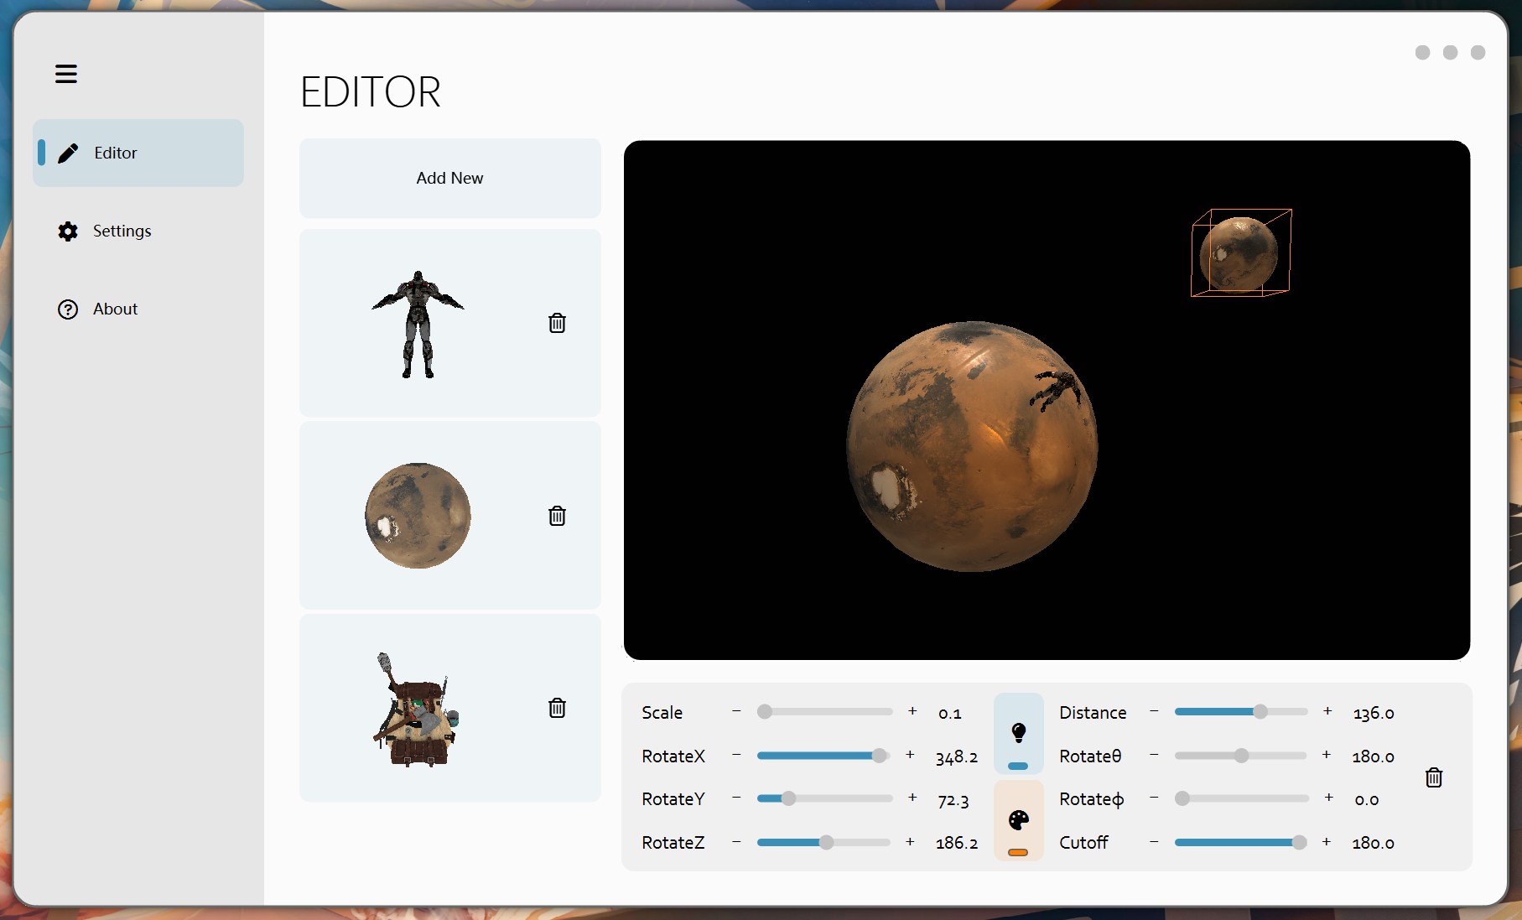Open the About page
1522x920 pixels.
click(x=115, y=309)
